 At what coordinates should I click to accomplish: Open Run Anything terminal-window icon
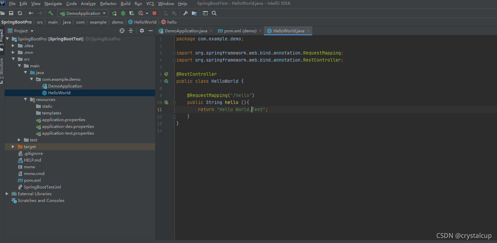205,13
